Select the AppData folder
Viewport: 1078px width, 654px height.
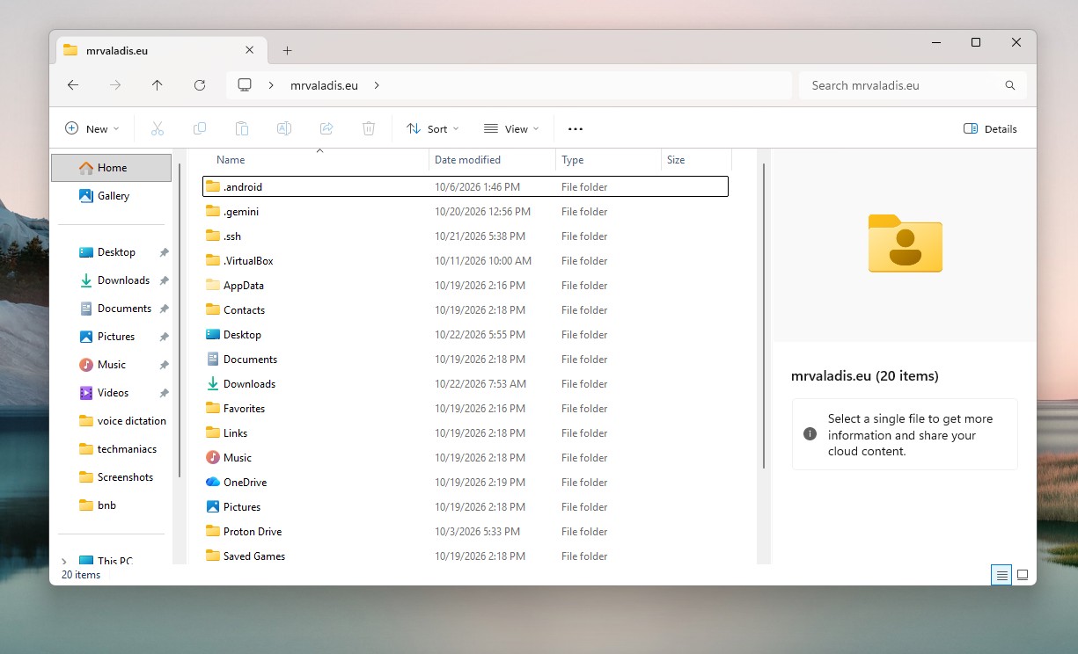pos(466,285)
